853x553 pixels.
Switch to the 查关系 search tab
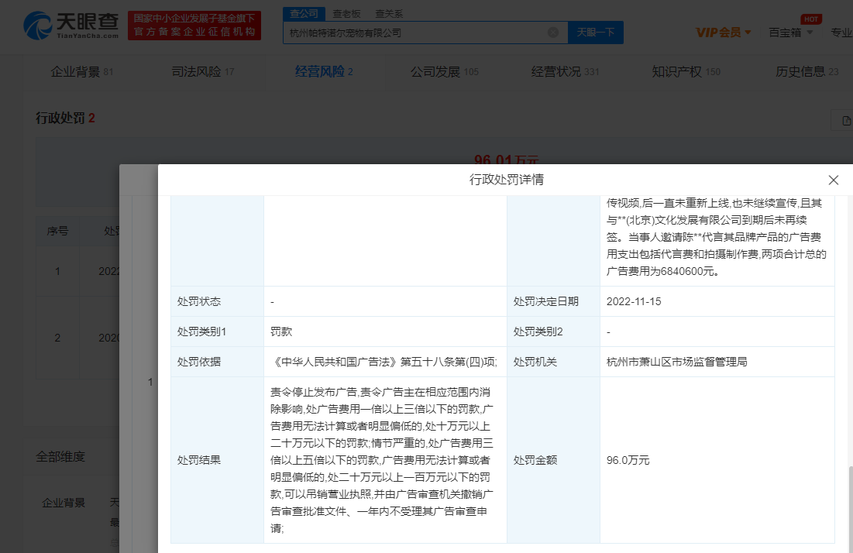click(389, 13)
